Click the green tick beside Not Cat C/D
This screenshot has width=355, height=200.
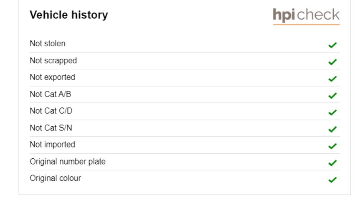pos(332,112)
